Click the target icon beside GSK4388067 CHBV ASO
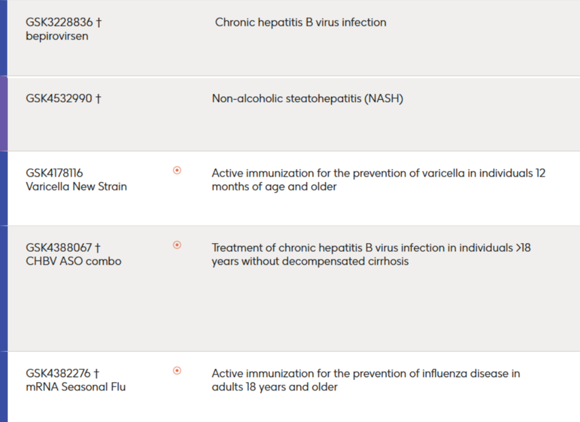This screenshot has height=422, width=580. tap(177, 245)
